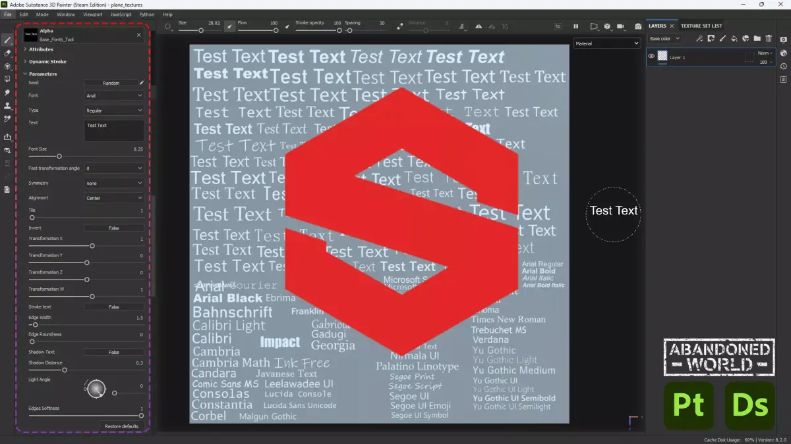Open the Material dropdown in viewport
This screenshot has width=791, height=444.
[607, 43]
